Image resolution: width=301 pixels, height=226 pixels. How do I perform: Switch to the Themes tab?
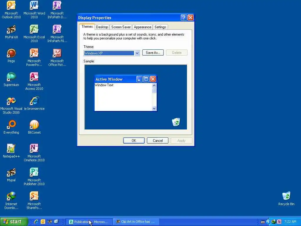87,26
